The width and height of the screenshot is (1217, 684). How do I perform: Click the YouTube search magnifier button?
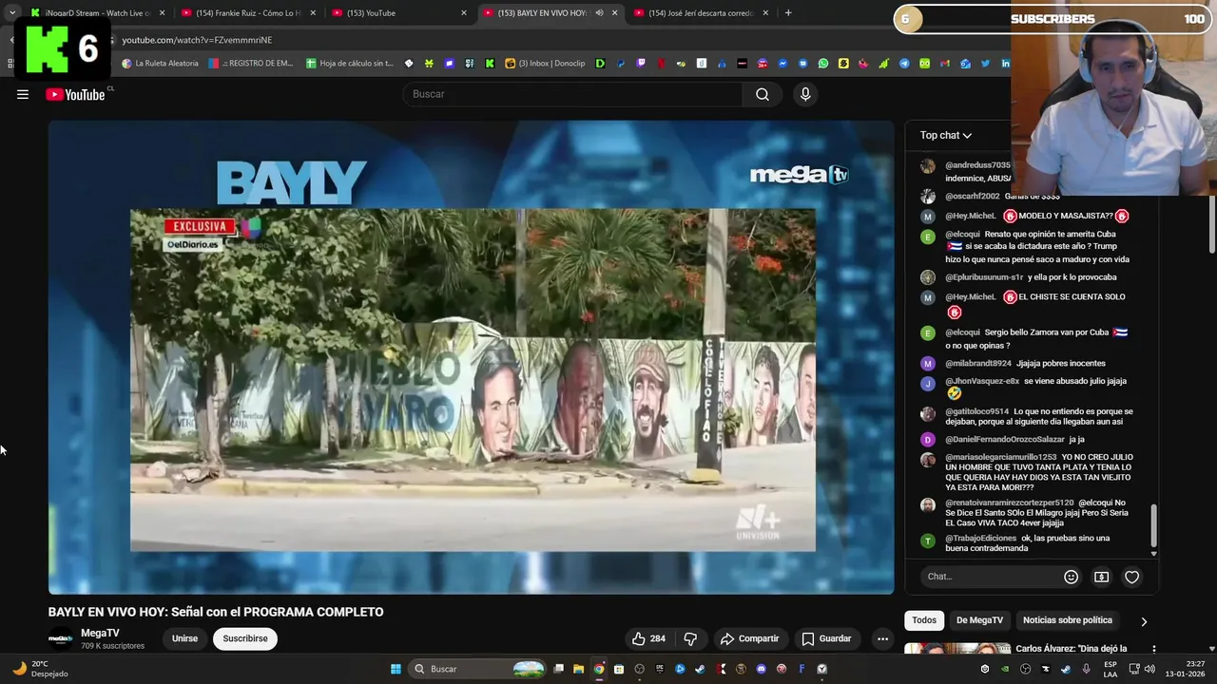pos(762,94)
